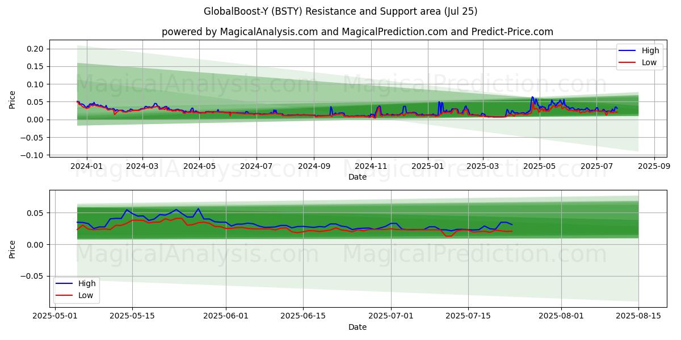
Task: Click the 2024-03 x-axis label
Action: point(142,166)
